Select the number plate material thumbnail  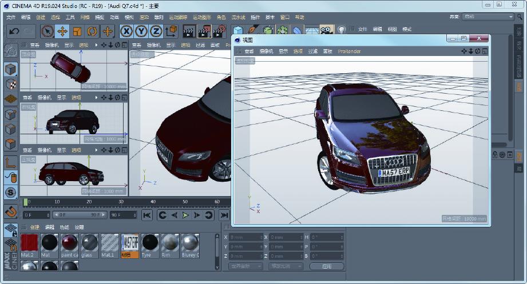click(129, 243)
